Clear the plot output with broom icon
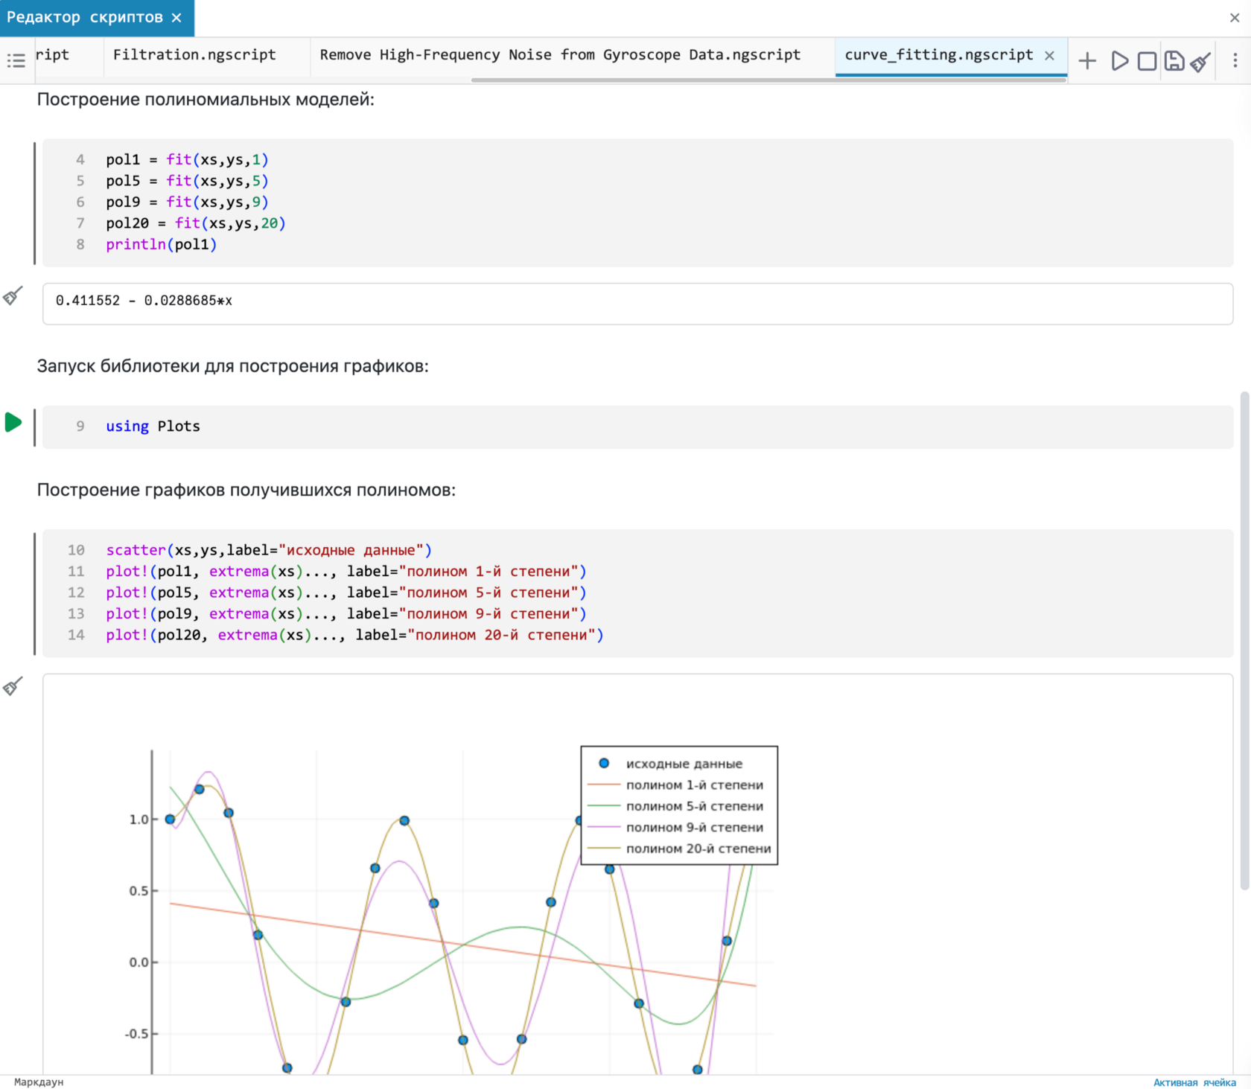Viewport: 1251px width, 1089px height. (13, 686)
